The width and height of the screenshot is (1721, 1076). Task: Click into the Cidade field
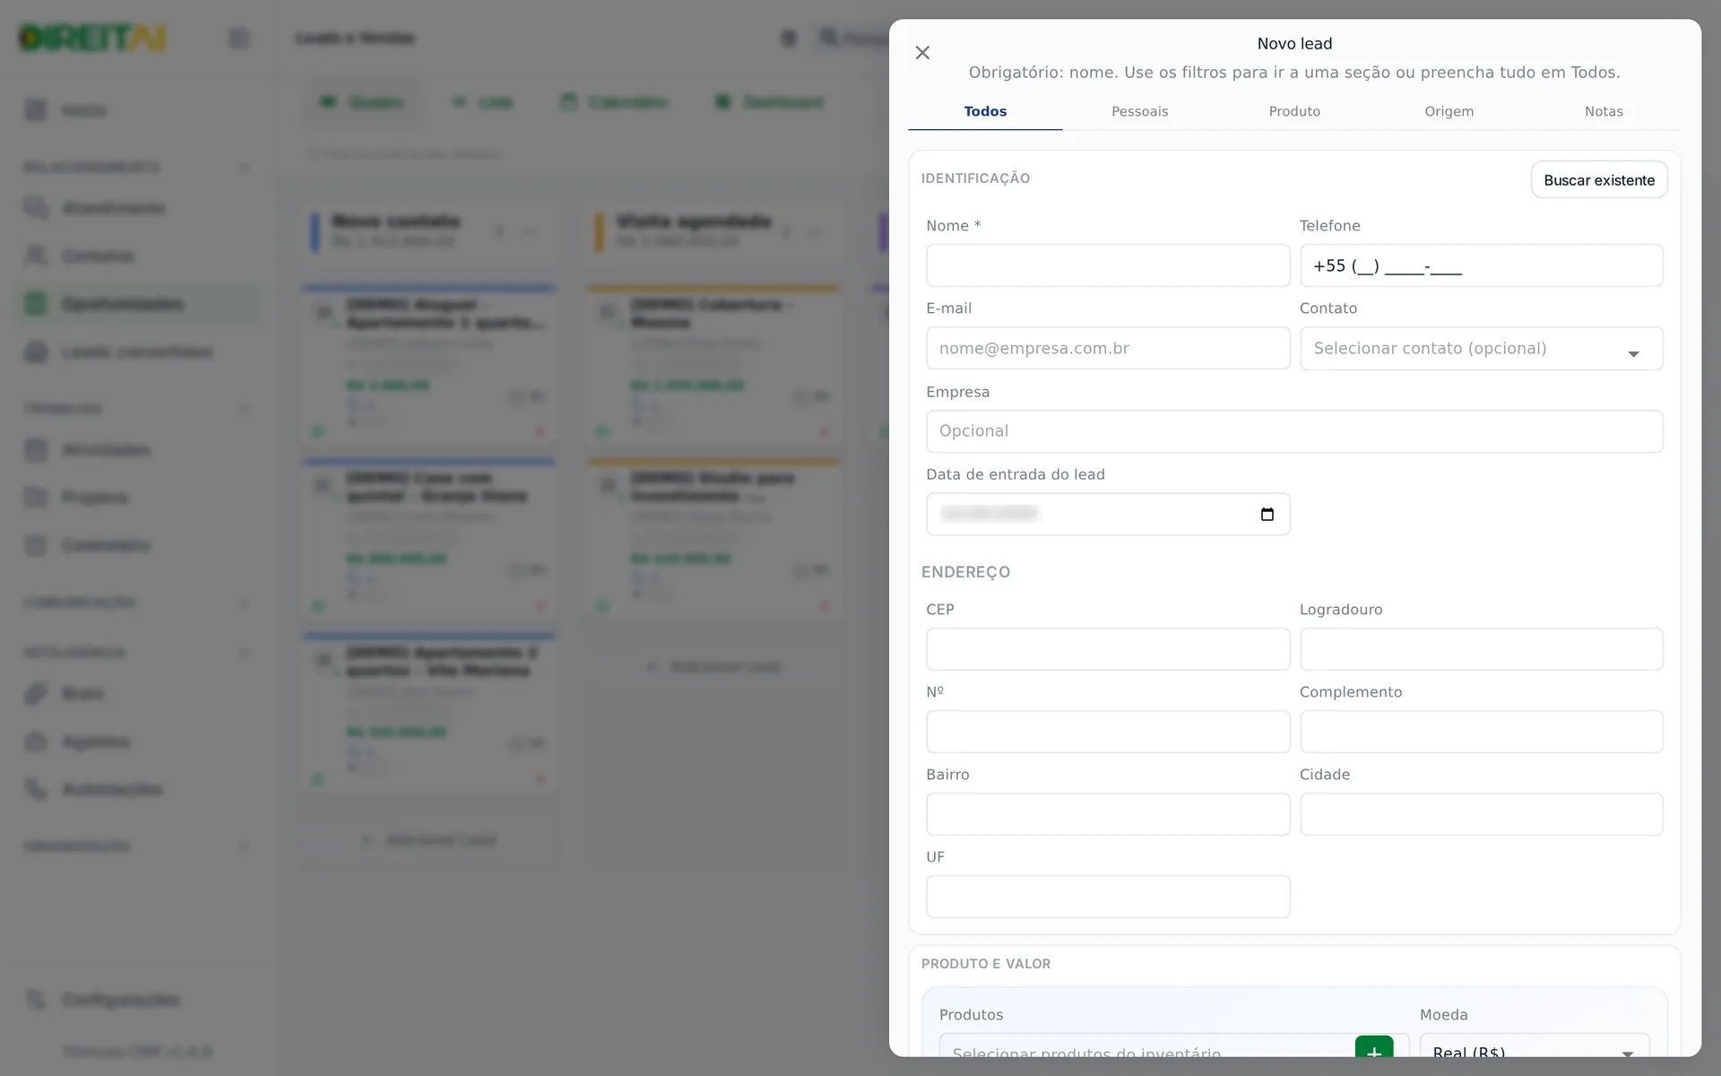pyautogui.click(x=1482, y=814)
